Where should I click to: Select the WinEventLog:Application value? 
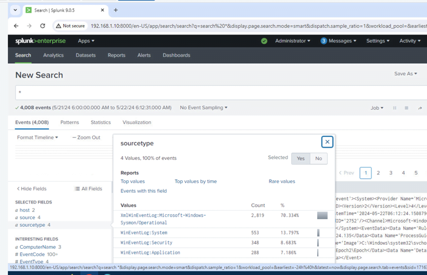150,253
